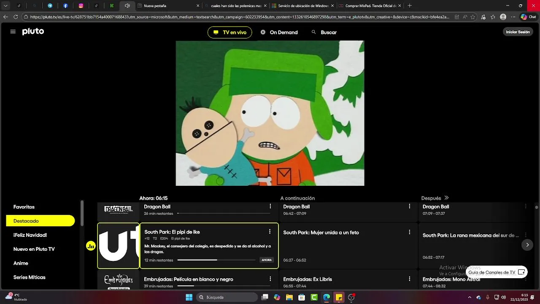The width and height of the screenshot is (540, 304).
Task: Click the AHORA badge
Action: pos(267,260)
